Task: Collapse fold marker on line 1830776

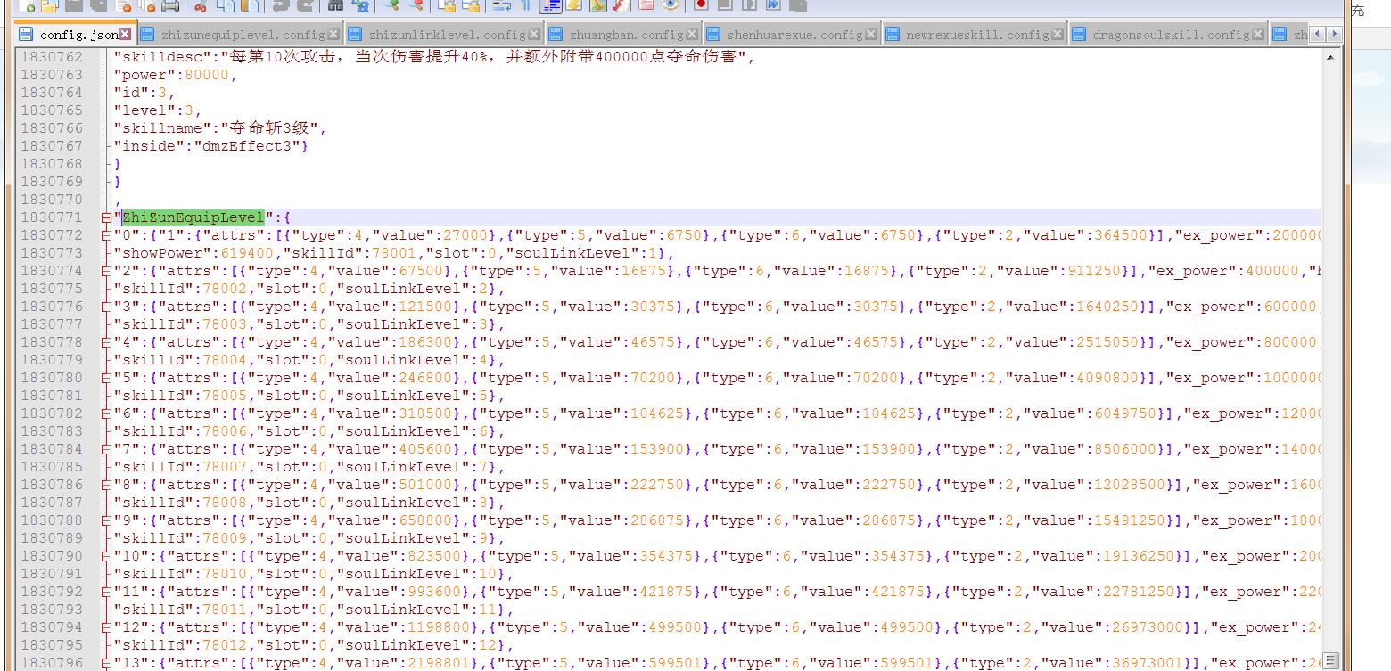Action: [x=106, y=307]
